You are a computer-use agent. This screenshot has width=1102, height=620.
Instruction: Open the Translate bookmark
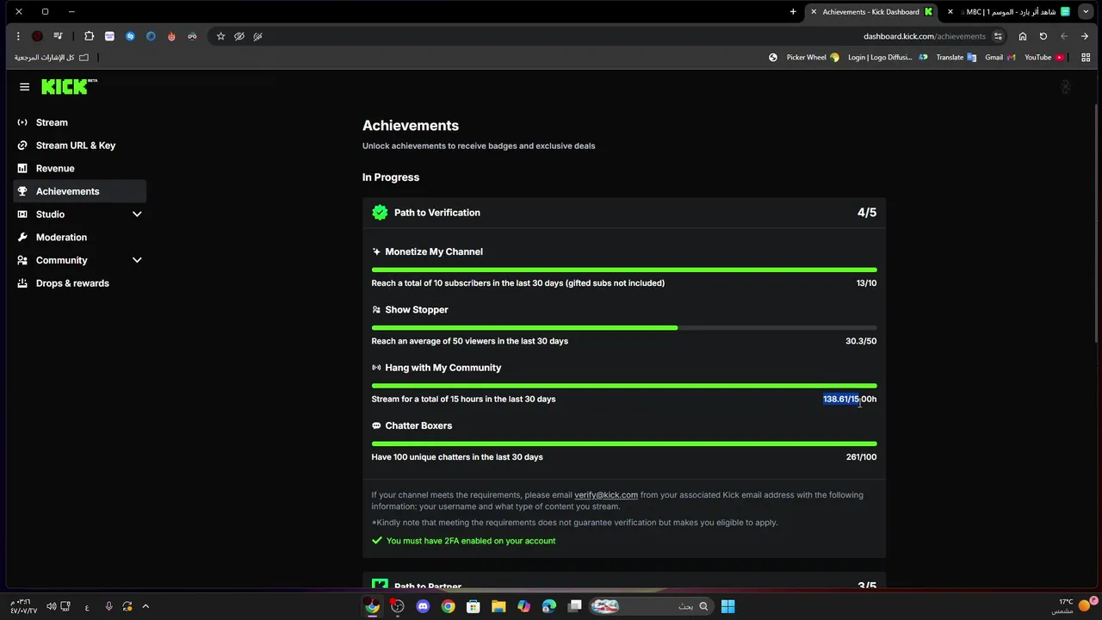[955, 58]
